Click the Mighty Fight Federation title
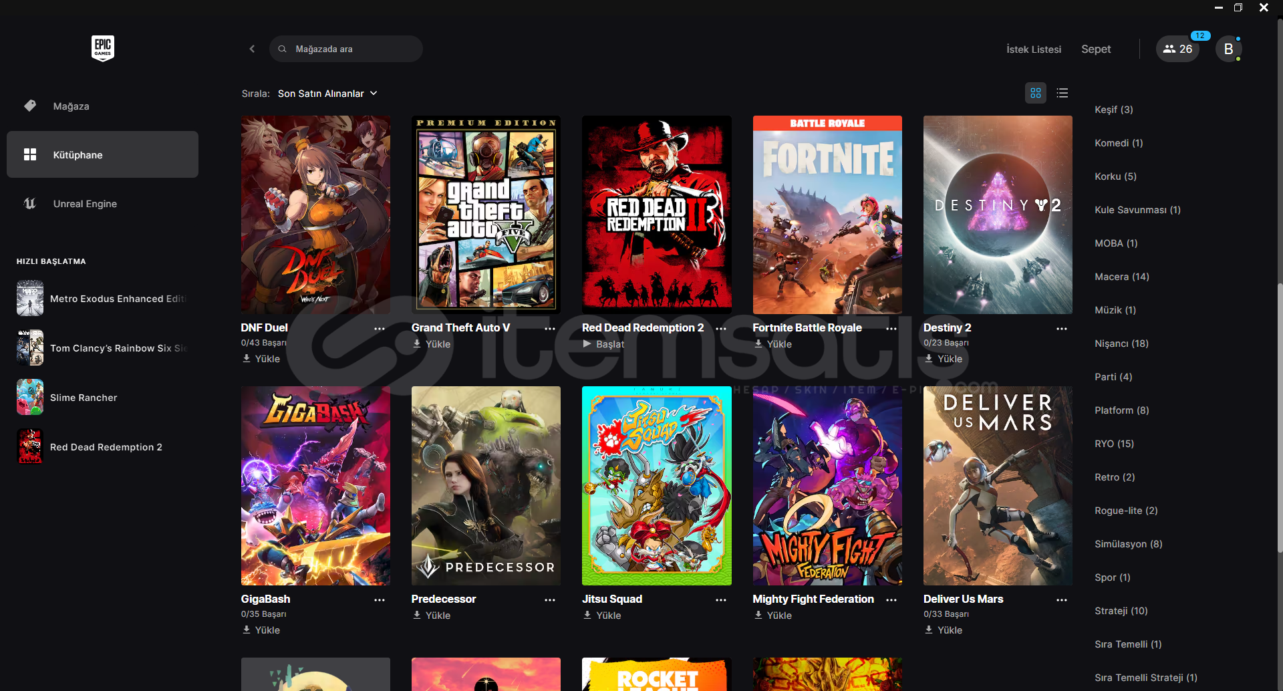1283x691 pixels. 813,599
